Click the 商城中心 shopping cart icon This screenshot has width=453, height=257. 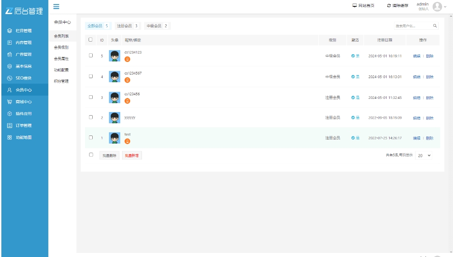coord(9,102)
